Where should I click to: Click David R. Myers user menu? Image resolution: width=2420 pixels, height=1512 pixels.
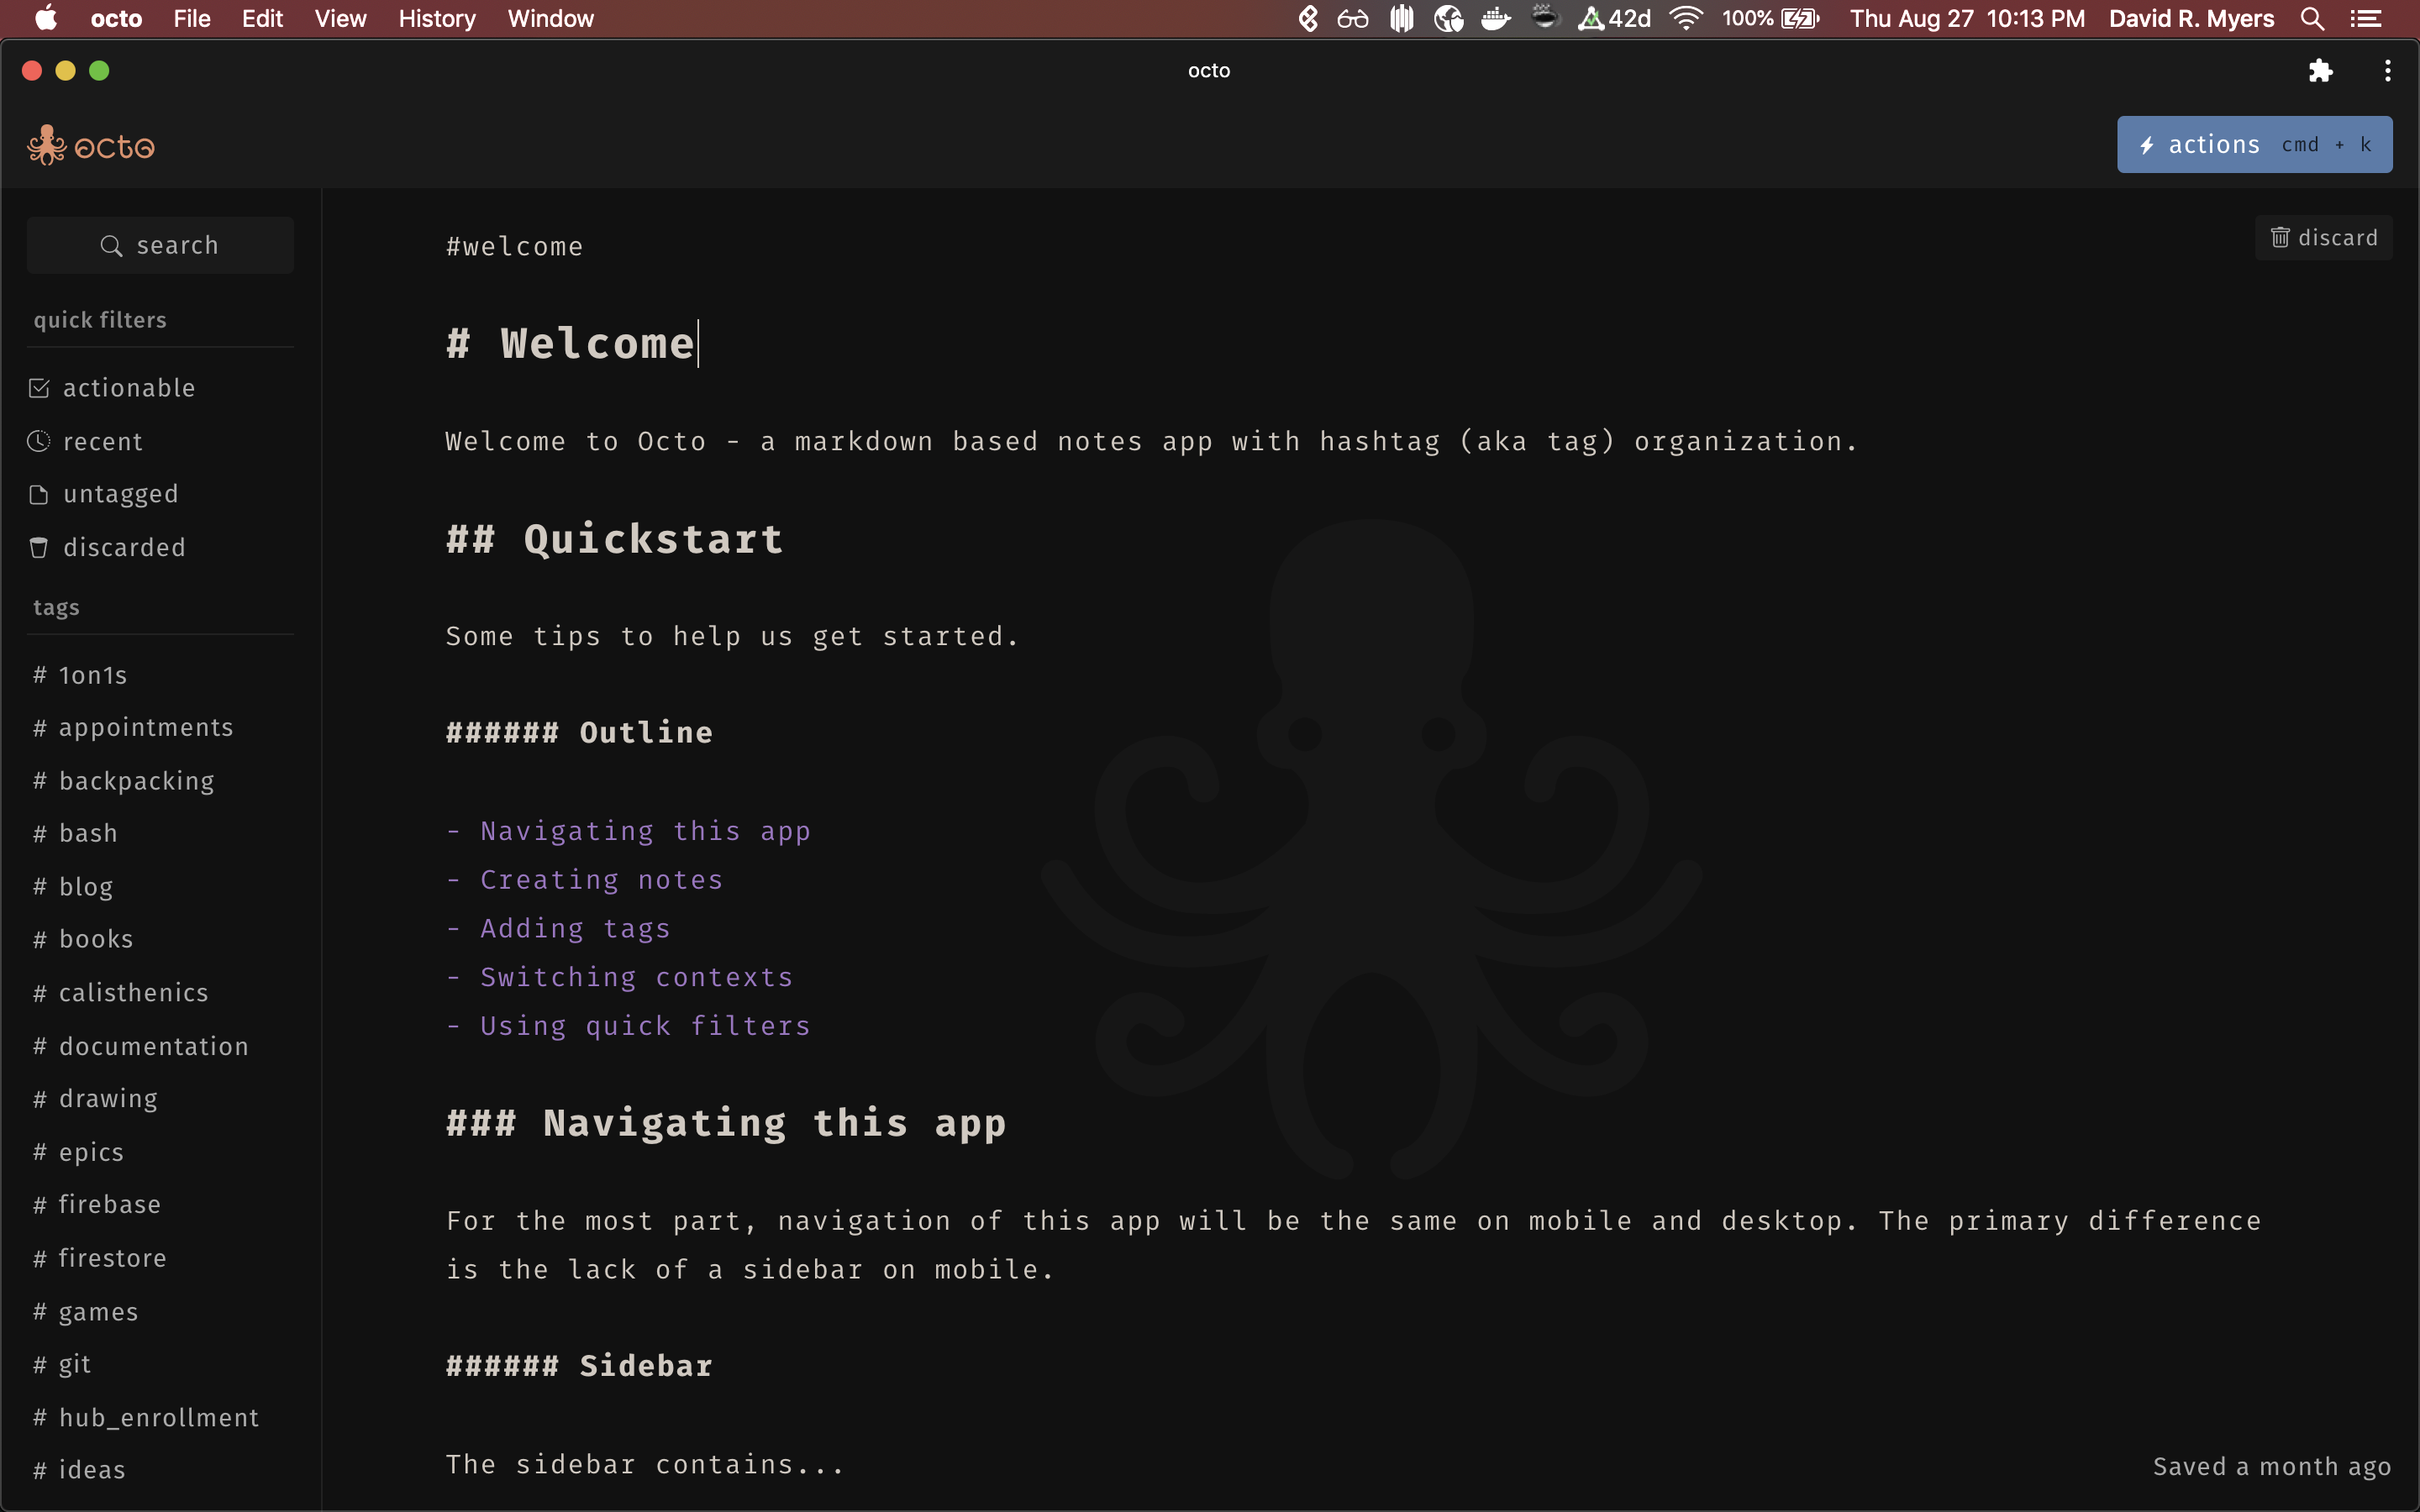(x=2191, y=18)
